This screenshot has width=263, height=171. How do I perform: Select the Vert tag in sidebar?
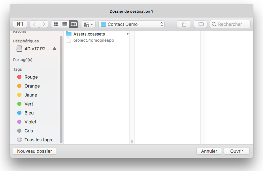[29, 104]
